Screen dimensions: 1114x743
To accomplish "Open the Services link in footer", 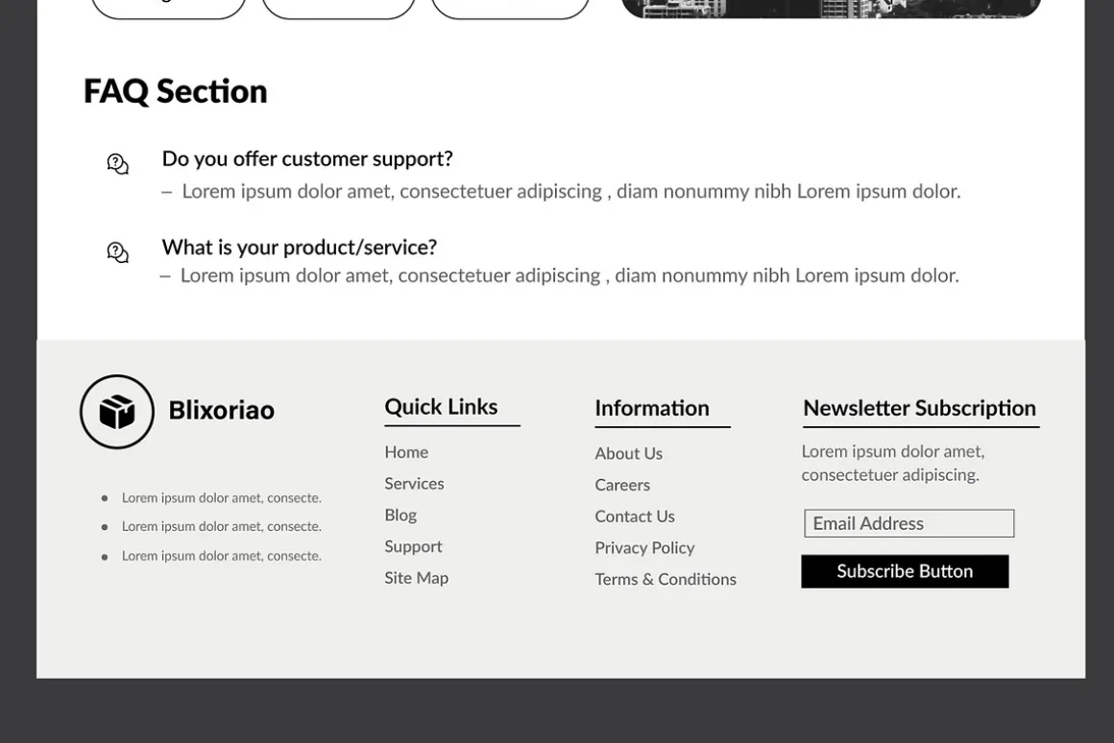I will [x=414, y=484].
